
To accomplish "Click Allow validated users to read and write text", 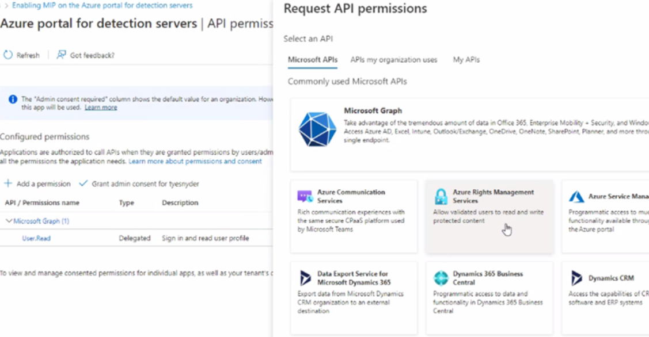I will (488, 216).
